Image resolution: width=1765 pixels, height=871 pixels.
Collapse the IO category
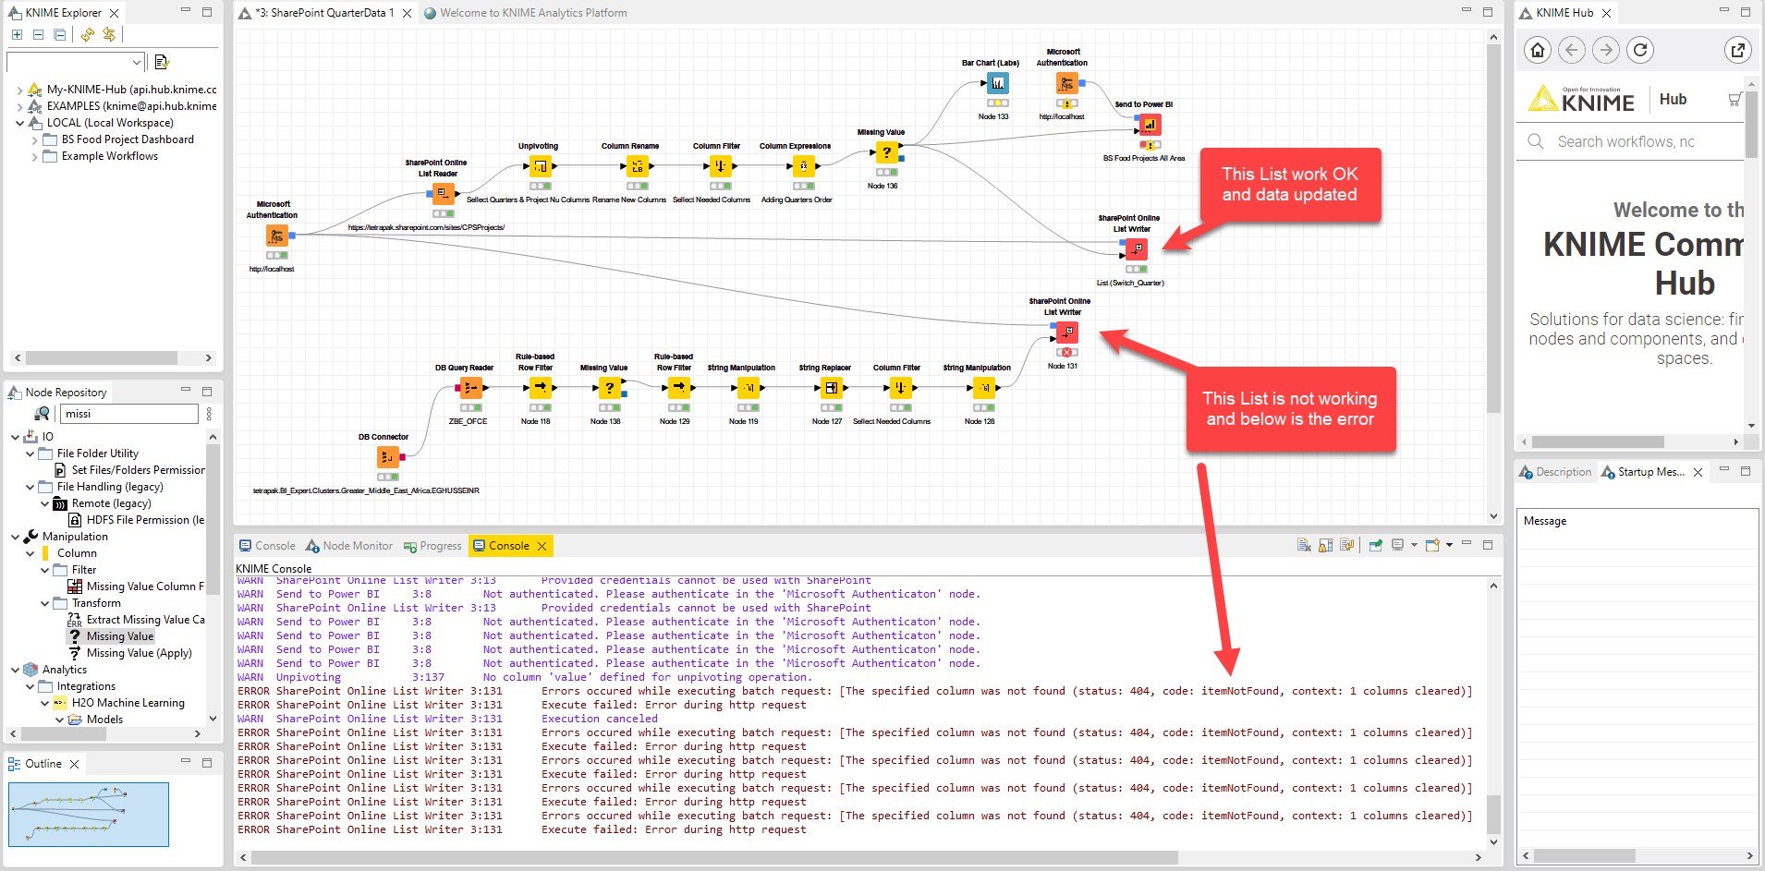tap(16, 437)
